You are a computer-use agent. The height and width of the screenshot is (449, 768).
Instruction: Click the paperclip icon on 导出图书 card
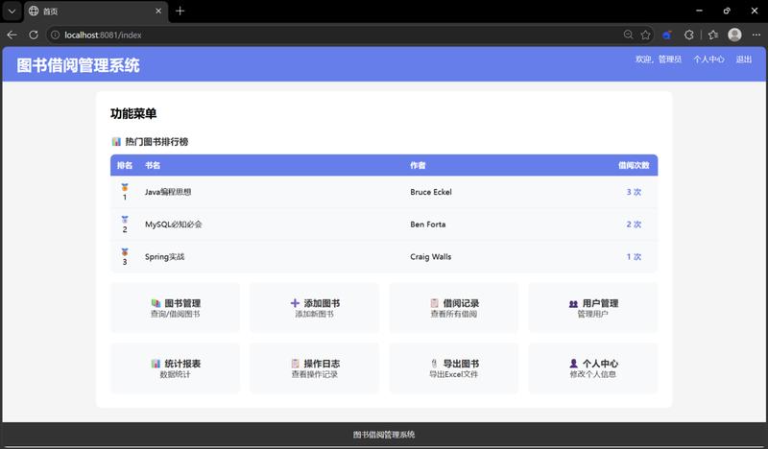[435, 364]
